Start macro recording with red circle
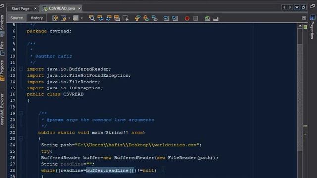Viewport: 317px width, 178px height. (x=187, y=18)
